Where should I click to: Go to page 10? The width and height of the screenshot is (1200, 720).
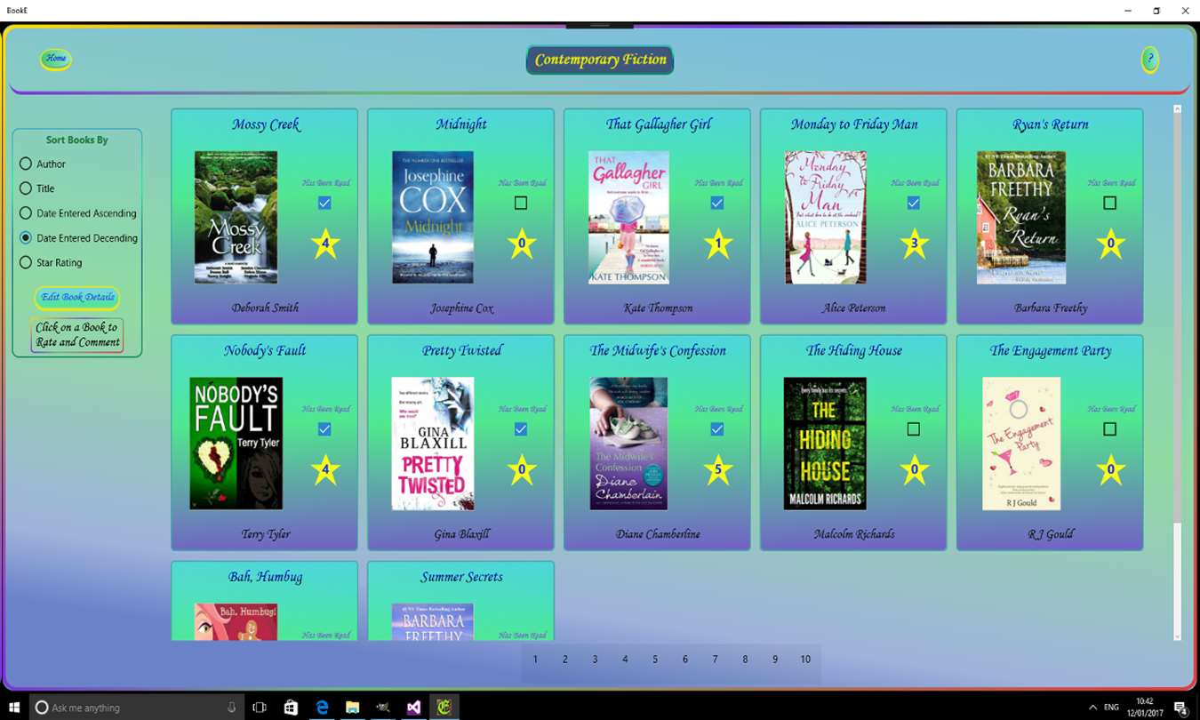pos(805,660)
